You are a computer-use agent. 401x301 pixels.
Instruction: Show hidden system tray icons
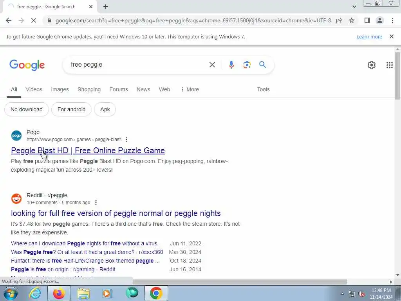[342, 294]
